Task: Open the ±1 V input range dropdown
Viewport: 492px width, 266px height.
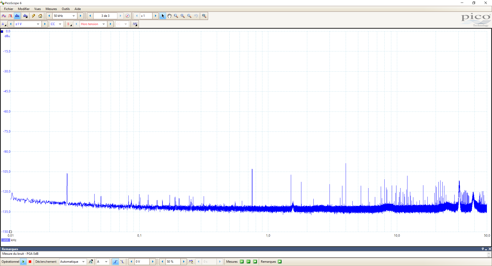Action: pyautogui.click(x=38, y=24)
